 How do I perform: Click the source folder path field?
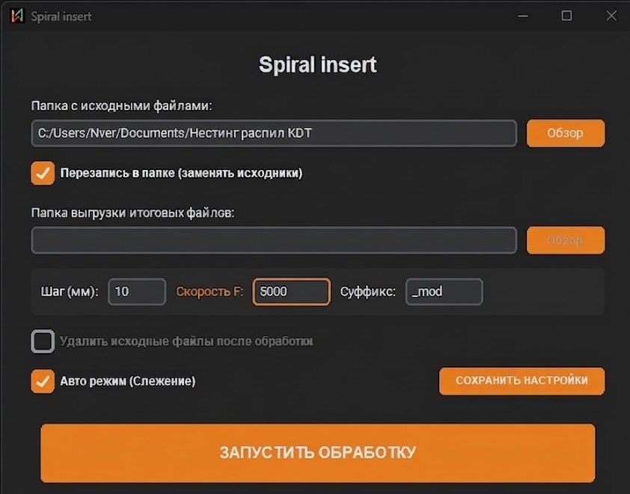(x=274, y=133)
